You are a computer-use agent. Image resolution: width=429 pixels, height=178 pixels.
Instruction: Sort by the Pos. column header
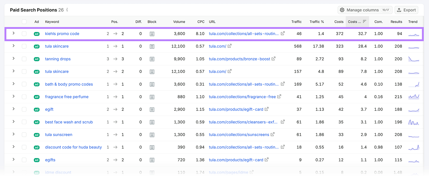[115, 22]
